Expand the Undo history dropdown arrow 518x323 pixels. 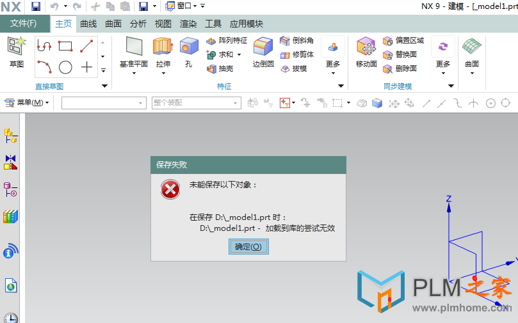(x=65, y=6)
